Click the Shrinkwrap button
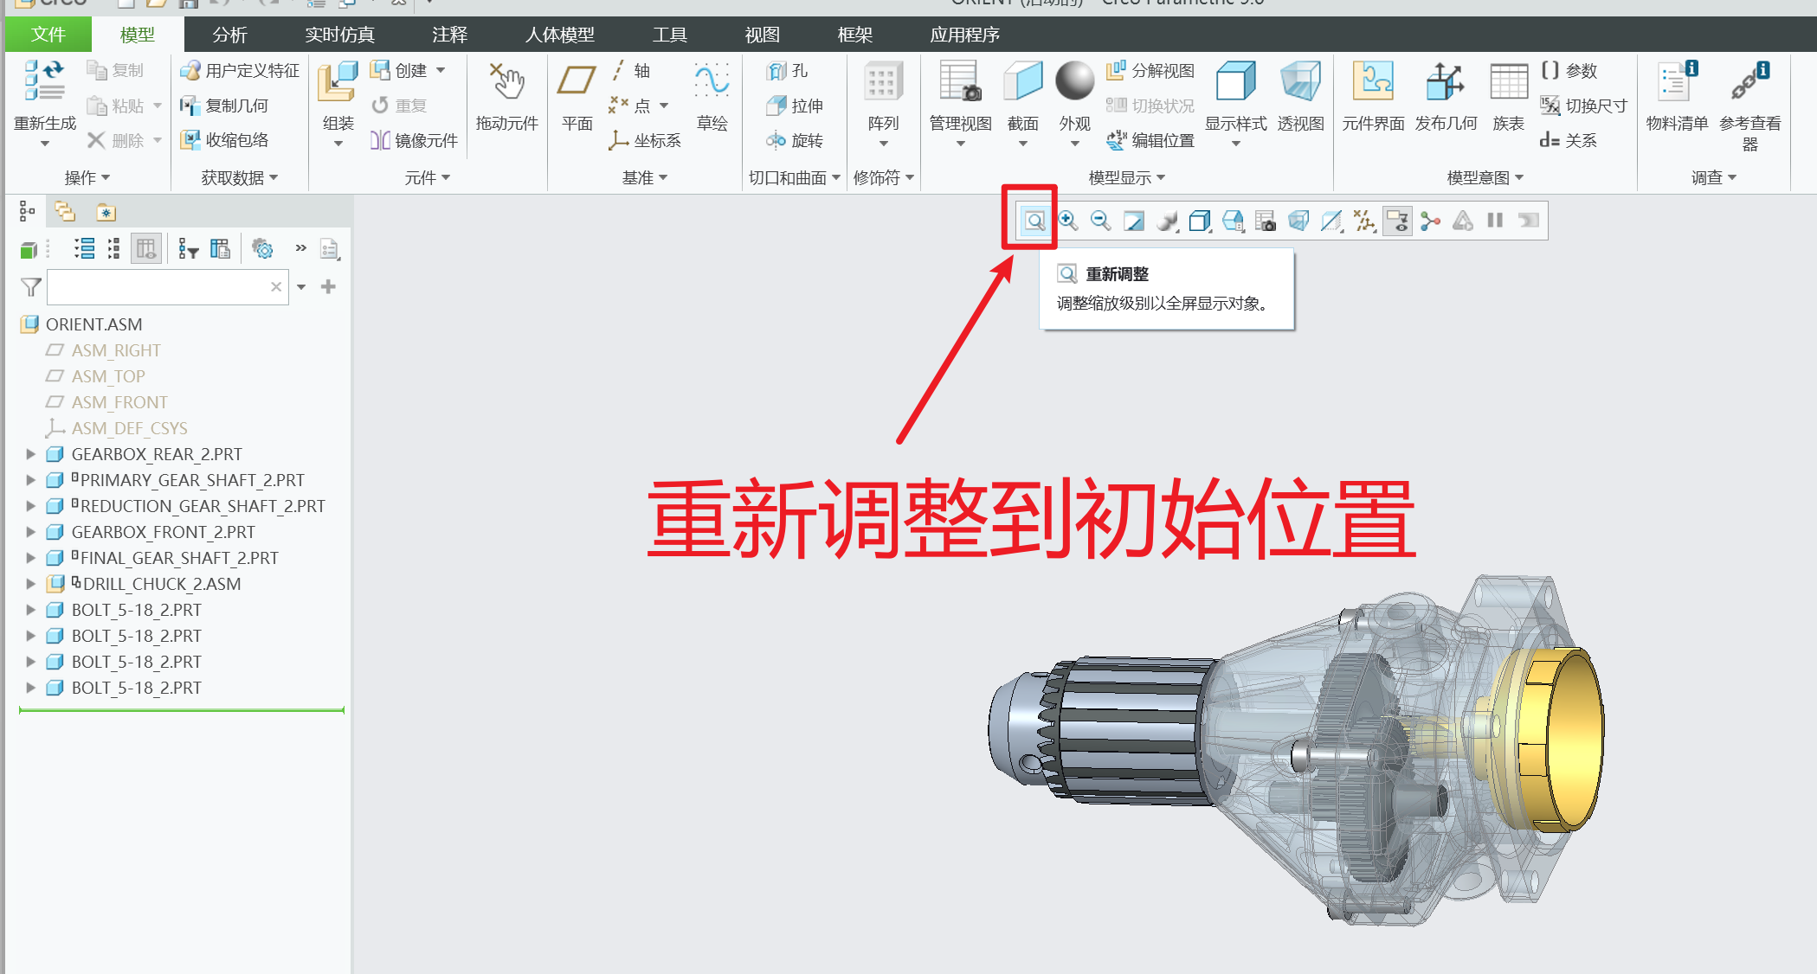The width and height of the screenshot is (1817, 974). (x=225, y=140)
